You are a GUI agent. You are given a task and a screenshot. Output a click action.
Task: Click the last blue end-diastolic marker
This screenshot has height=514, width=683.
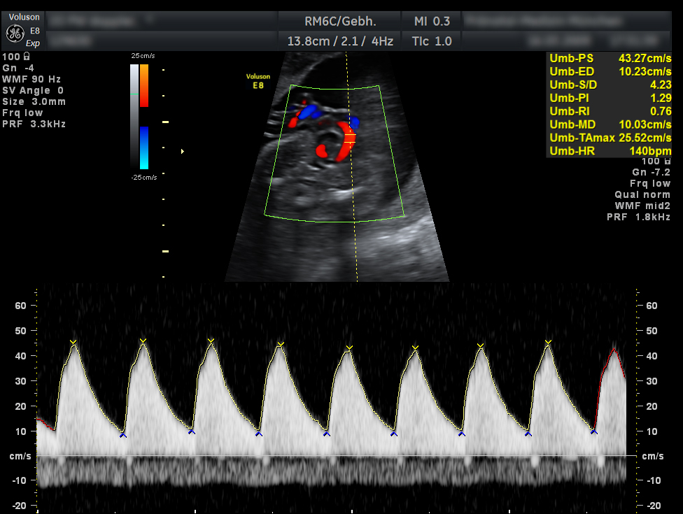coord(594,431)
